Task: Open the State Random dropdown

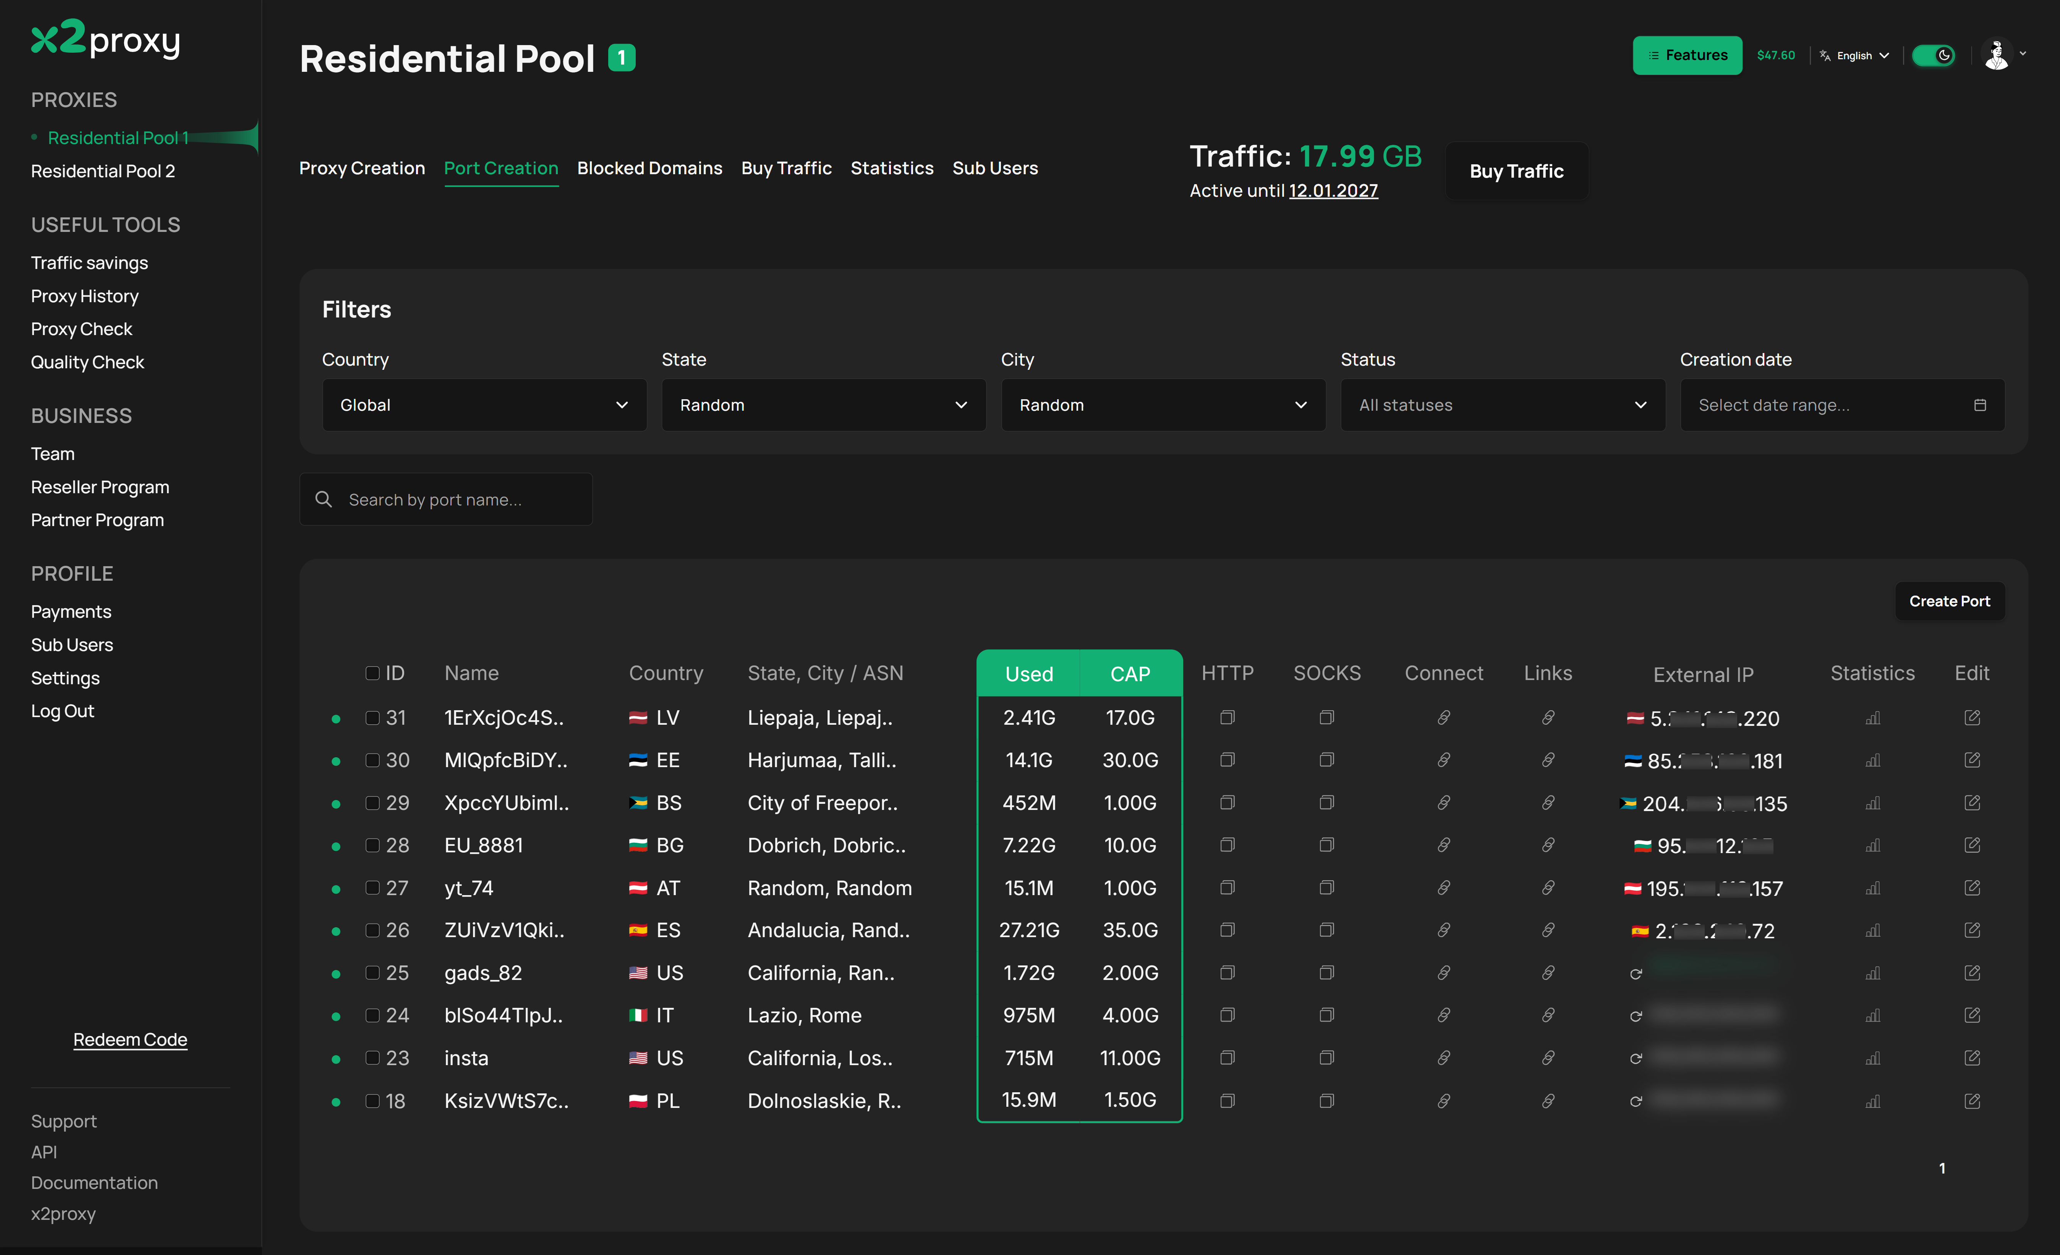Action: [x=824, y=405]
